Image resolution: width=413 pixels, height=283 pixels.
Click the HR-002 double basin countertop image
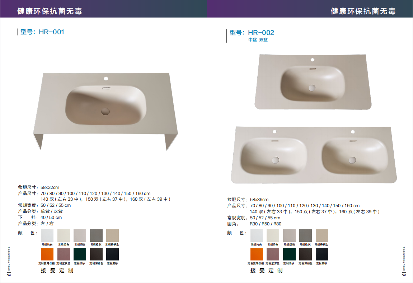coord(314,155)
